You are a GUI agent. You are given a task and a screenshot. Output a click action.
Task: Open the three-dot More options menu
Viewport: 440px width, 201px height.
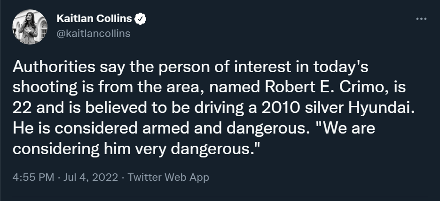coord(422,19)
